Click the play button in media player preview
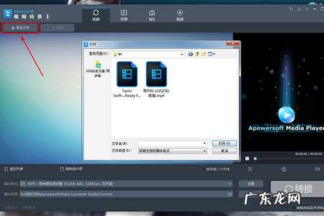This screenshot has width=324, height=216. tap(287, 115)
